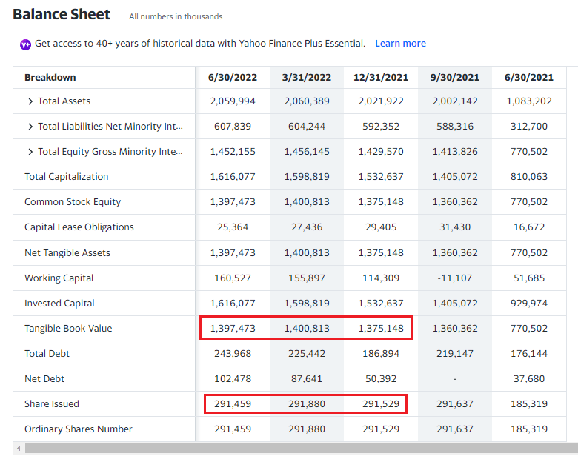
Task: Expand the Total Assets row
Action: 30,101
